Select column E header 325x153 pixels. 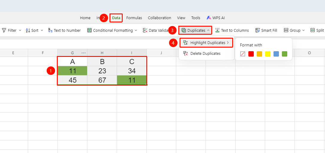(x=13, y=53)
